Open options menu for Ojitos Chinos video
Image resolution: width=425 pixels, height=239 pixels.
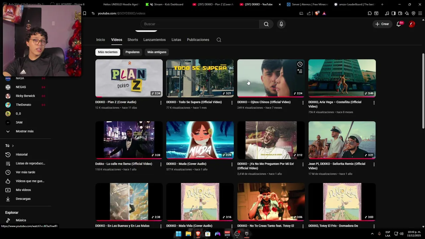[303, 103]
